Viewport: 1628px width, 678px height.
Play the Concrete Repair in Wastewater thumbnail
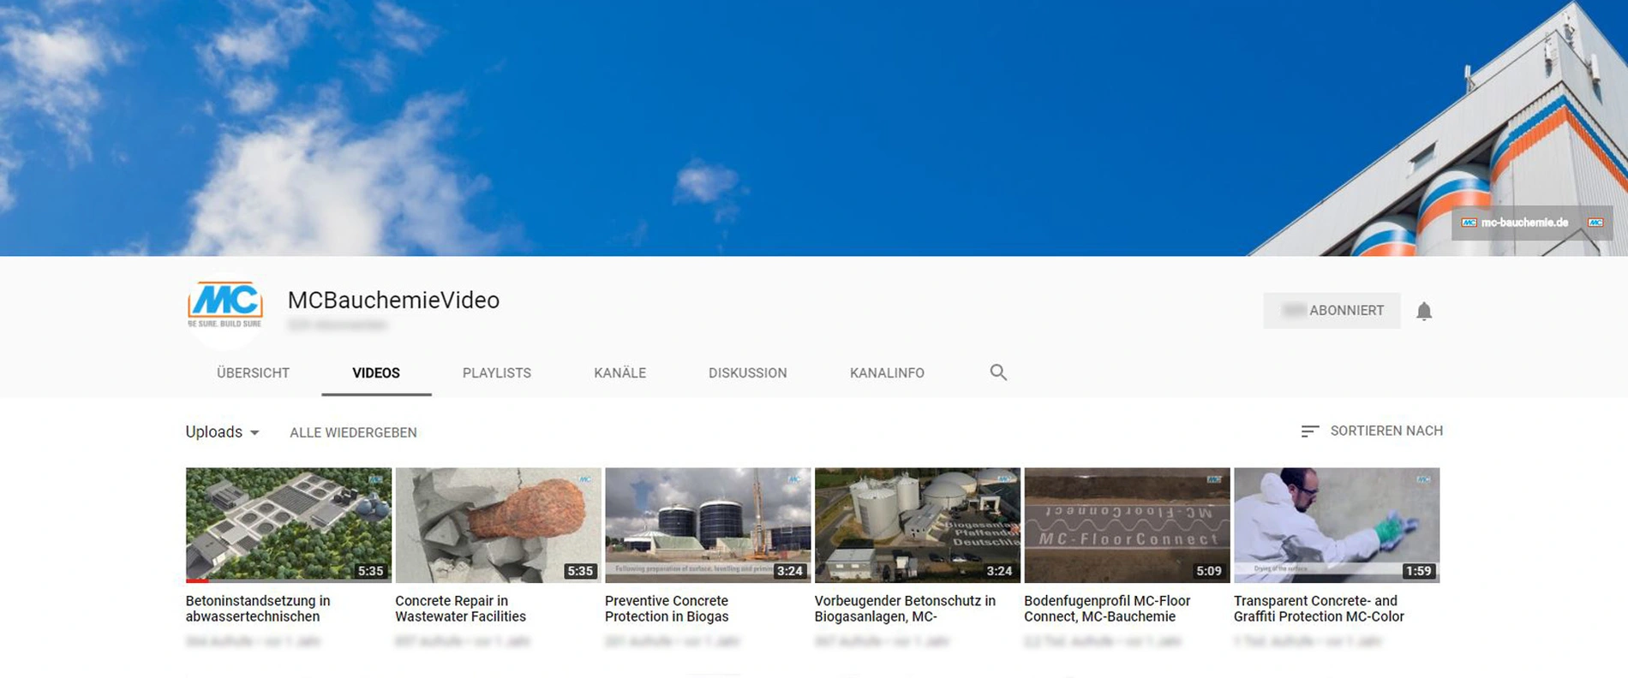click(x=499, y=525)
